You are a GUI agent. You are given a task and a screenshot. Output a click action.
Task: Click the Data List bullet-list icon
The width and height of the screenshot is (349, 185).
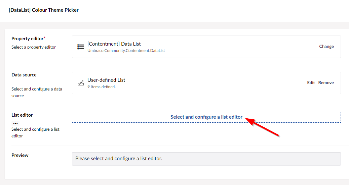81,47
